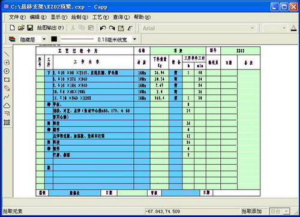Click the black color swatch
The width and height of the screenshot is (300, 217).
pos(54,39)
